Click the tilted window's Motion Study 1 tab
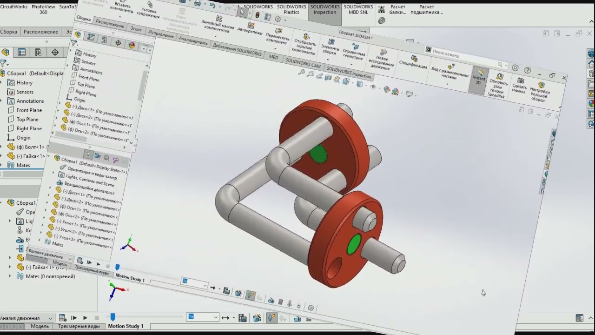 (x=130, y=278)
